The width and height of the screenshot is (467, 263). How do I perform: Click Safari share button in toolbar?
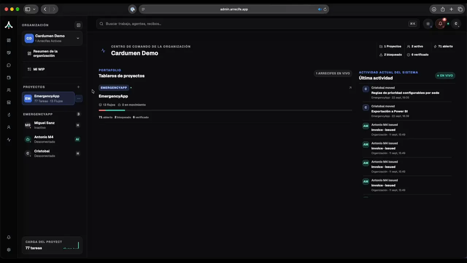[443, 9]
